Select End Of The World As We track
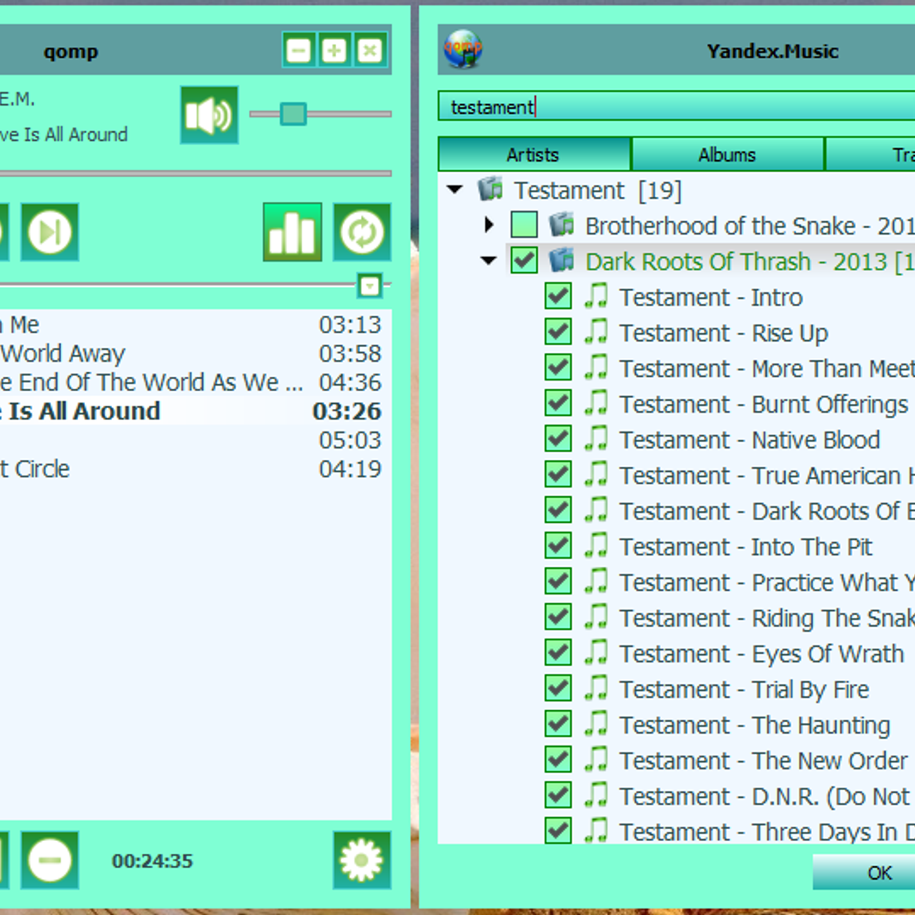Viewport: 915px width, 915px height. click(x=196, y=382)
